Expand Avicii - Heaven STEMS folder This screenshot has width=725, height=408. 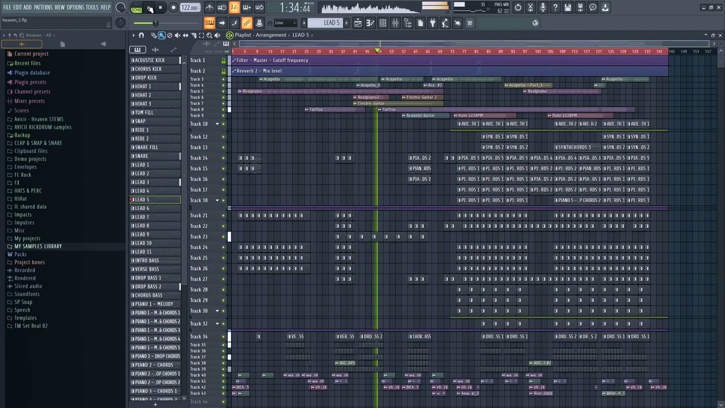click(x=39, y=119)
